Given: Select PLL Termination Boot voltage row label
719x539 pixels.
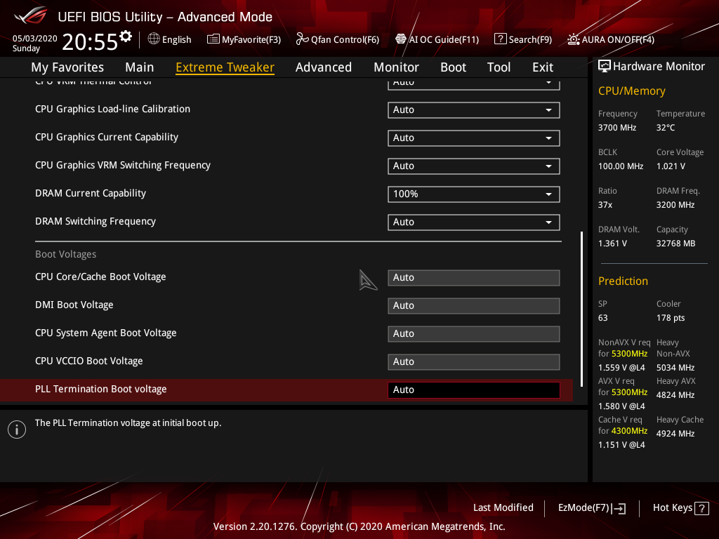Looking at the screenshot, I should [101, 389].
